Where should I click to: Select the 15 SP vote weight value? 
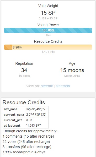[48, 13]
